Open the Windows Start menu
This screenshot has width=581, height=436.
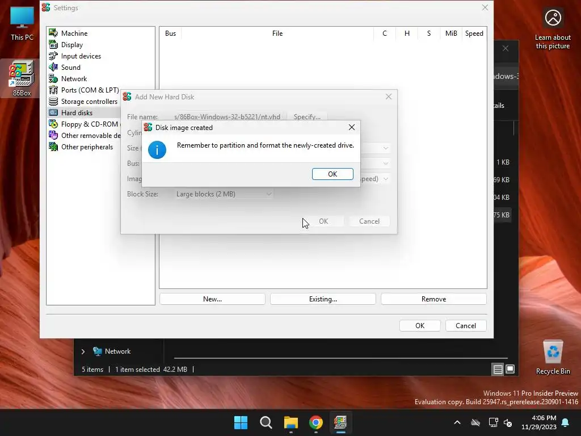click(241, 422)
